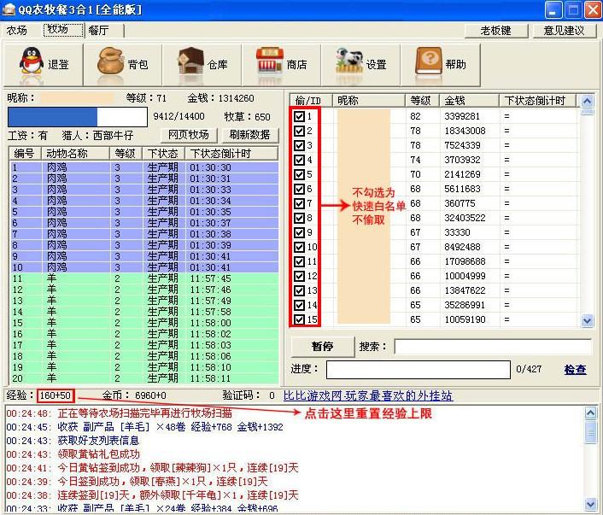Click friend money value 18343008
The width and height of the screenshot is (603, 515).
pos(465,132)
